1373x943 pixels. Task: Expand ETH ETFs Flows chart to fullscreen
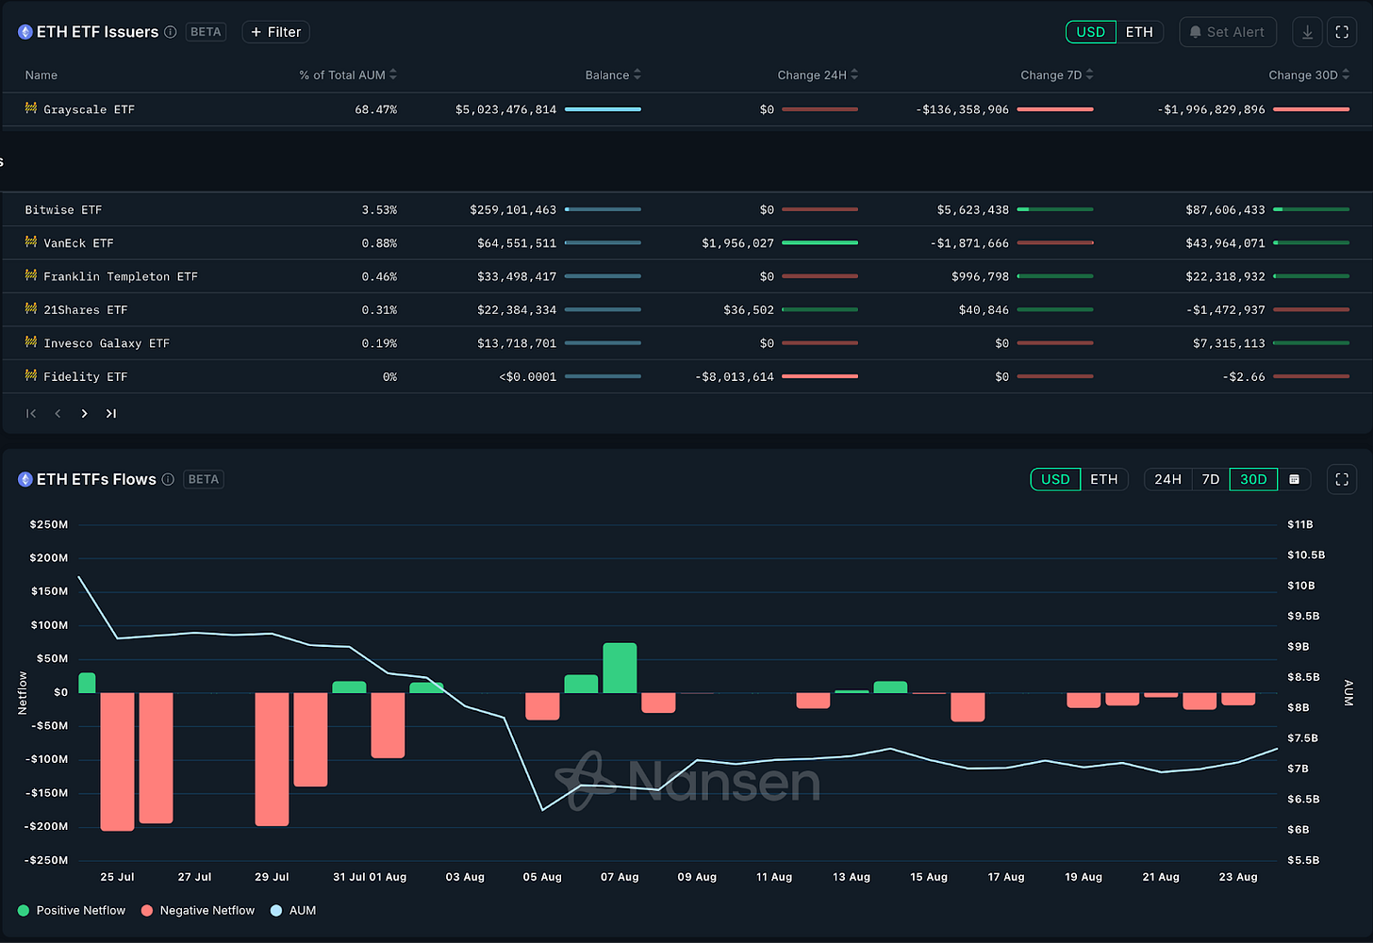pos(1342,479)
